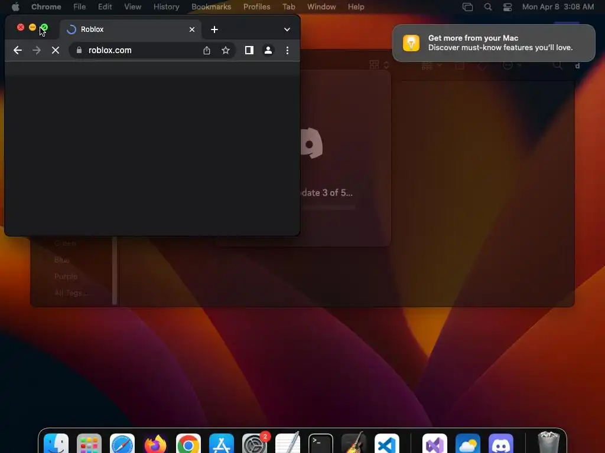This screenshot has width=605, height=453.
Task: Stop loading the Roblox page
Action: pyautogui.click(x=56, y=50)
